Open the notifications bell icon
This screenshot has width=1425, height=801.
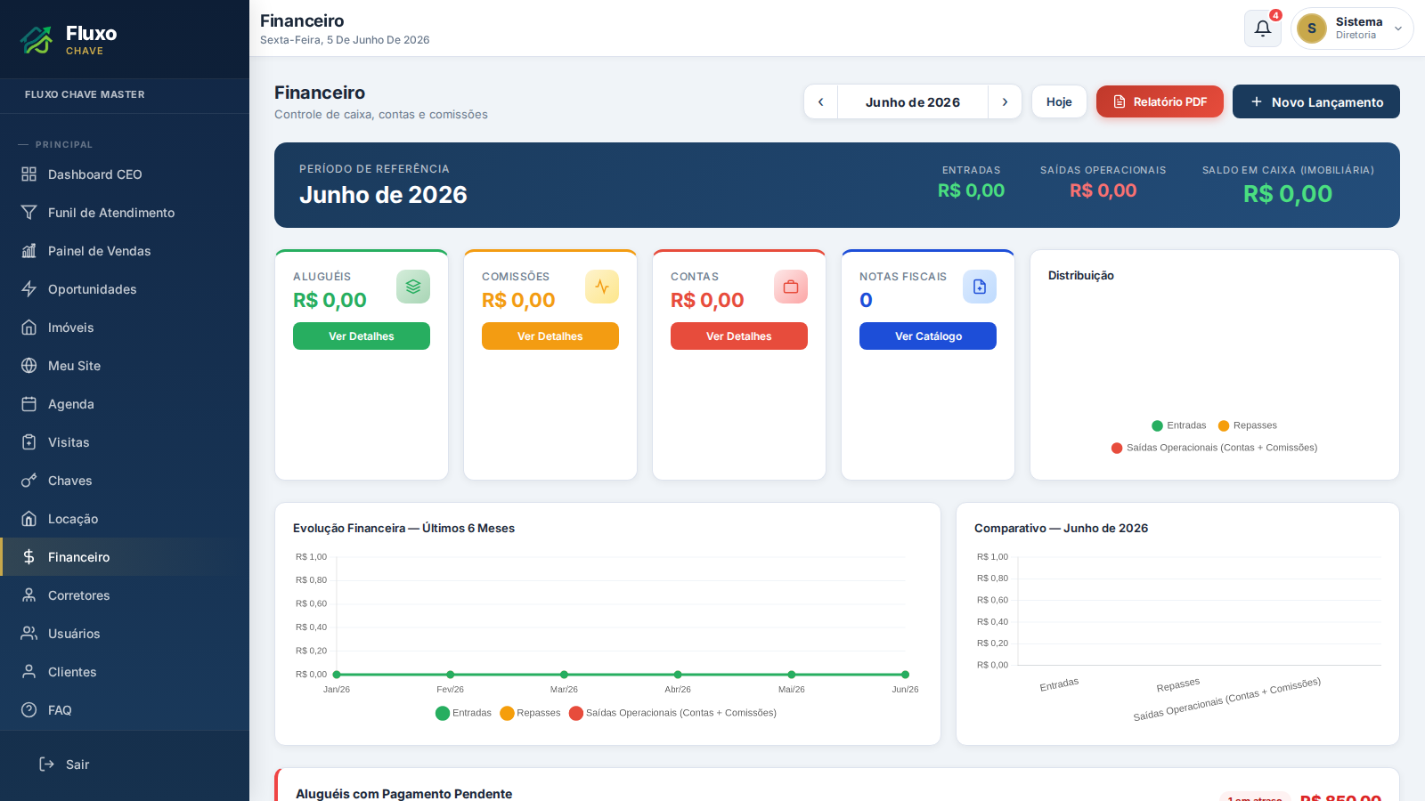(x=1262, y=28)
